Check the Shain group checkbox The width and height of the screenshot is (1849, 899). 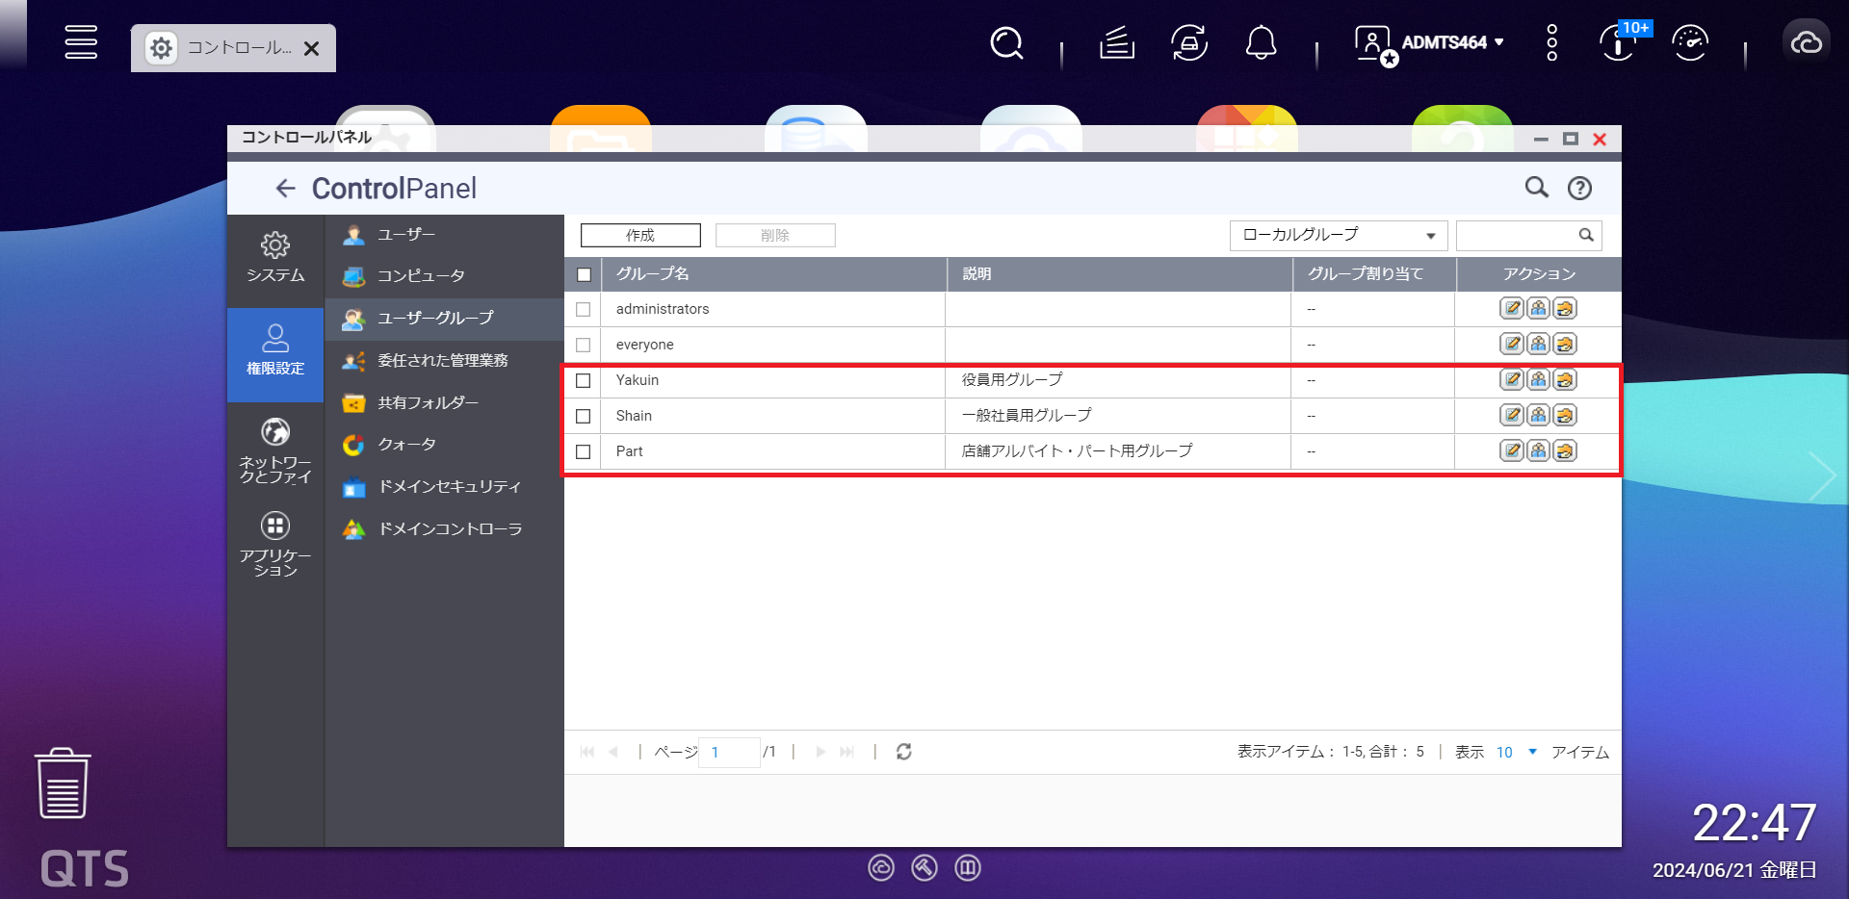(x=584, y=417)
